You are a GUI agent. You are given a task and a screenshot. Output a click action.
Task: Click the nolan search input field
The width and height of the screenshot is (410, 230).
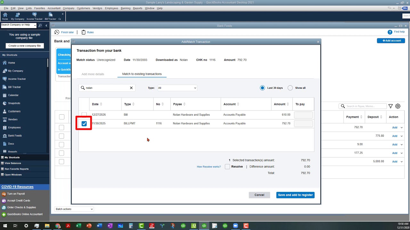(107, 88)
